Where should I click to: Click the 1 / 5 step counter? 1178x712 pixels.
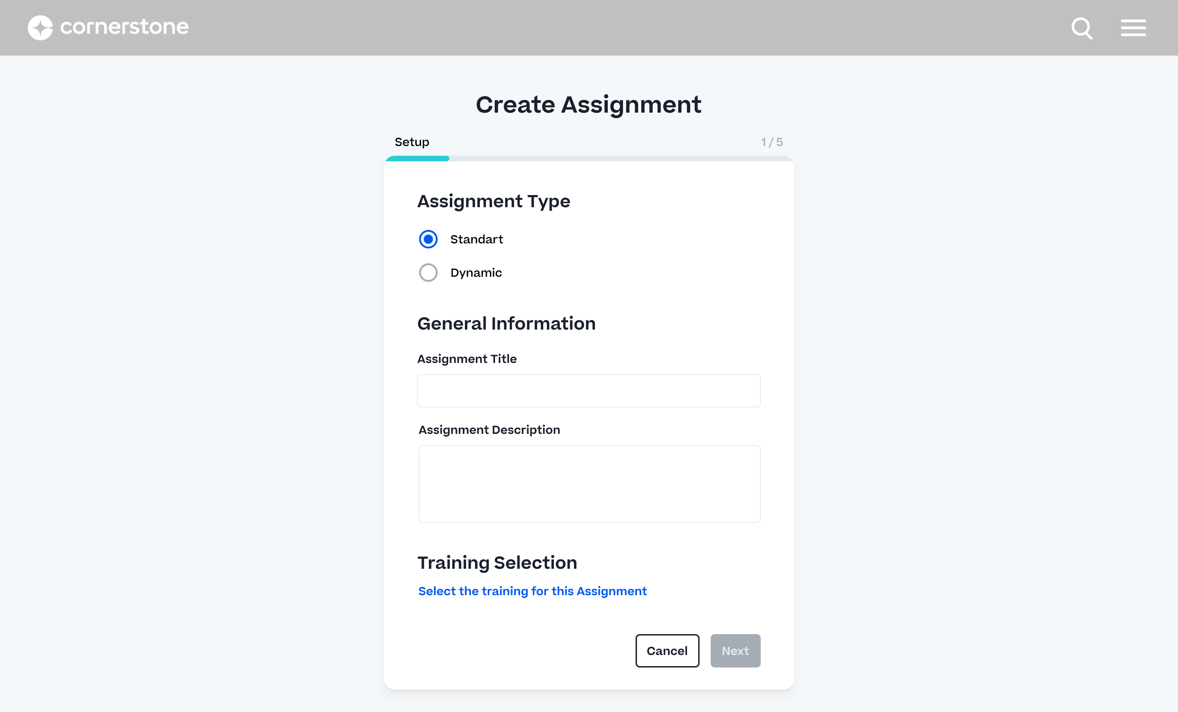772,142
